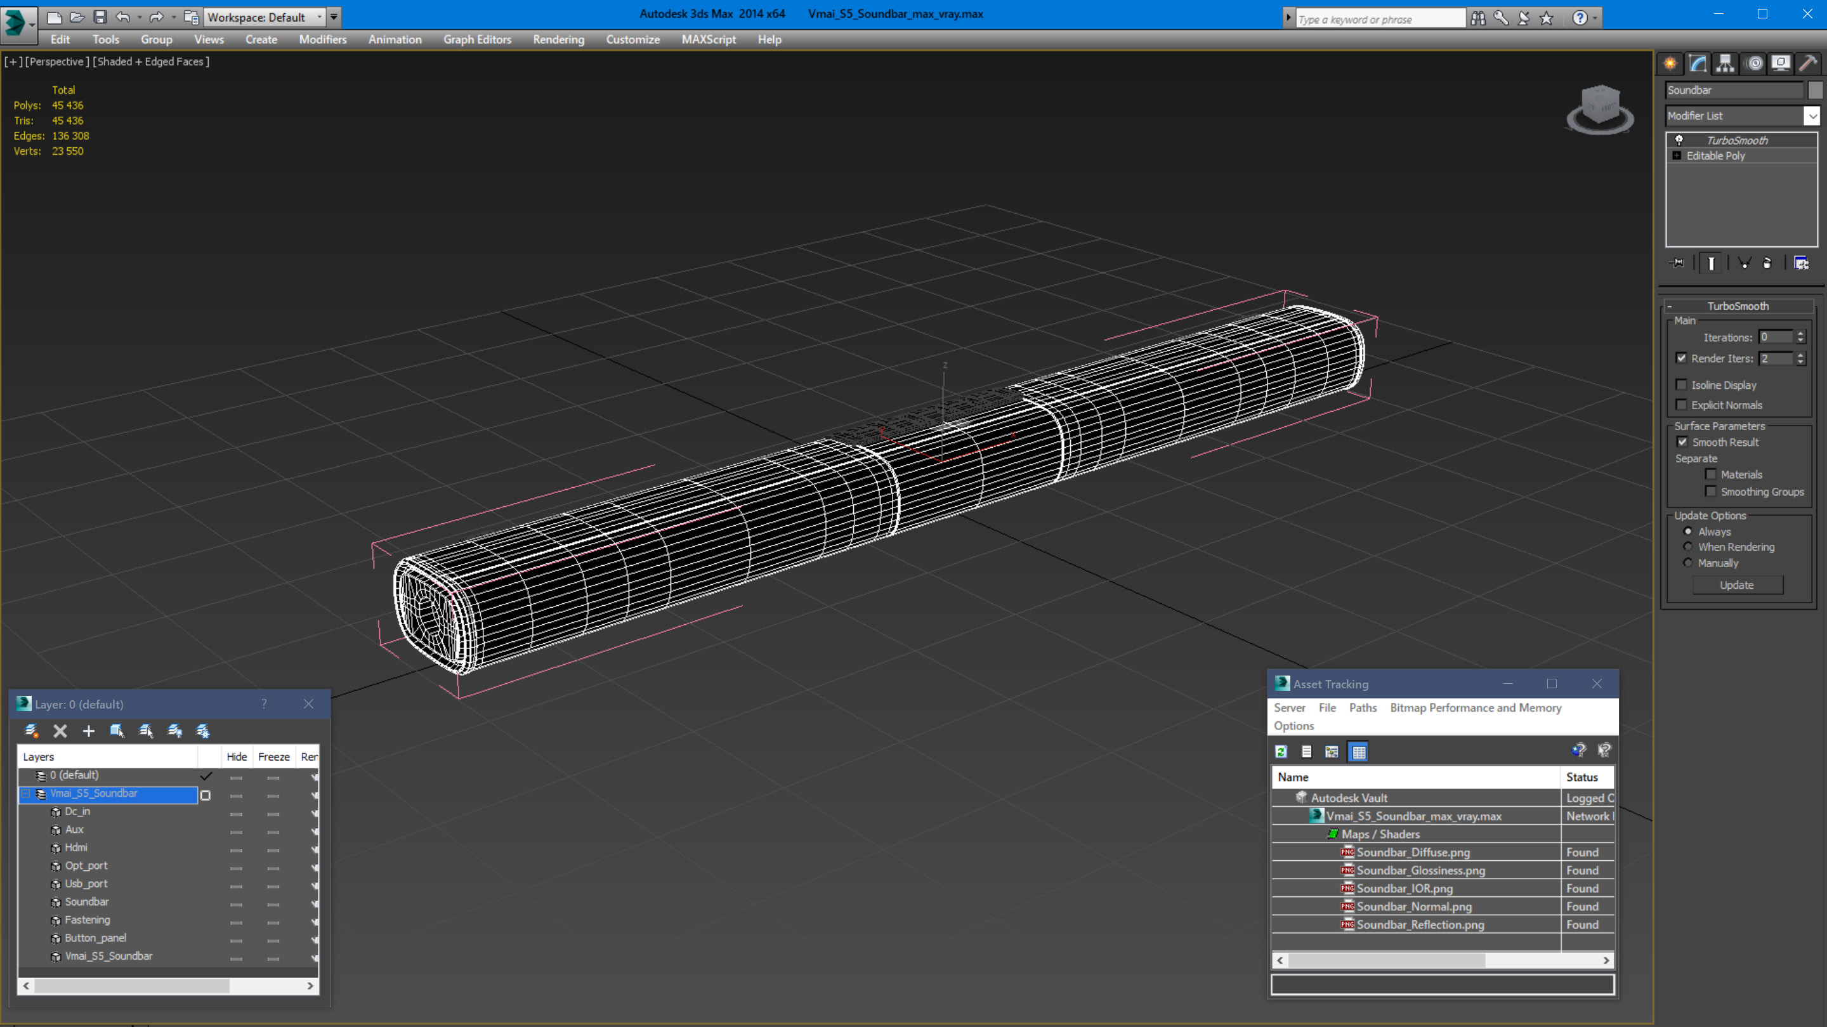This screenshot has width=1827, height=1027.
Task: Open the Rendering menu
Action: point(558,40)
